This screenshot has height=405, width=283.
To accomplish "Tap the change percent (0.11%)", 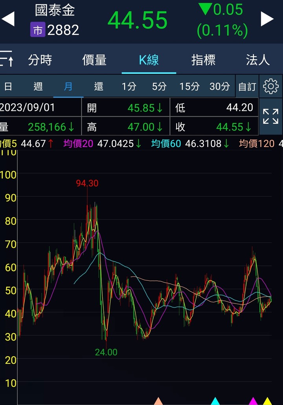I will (x=222, y=30).
